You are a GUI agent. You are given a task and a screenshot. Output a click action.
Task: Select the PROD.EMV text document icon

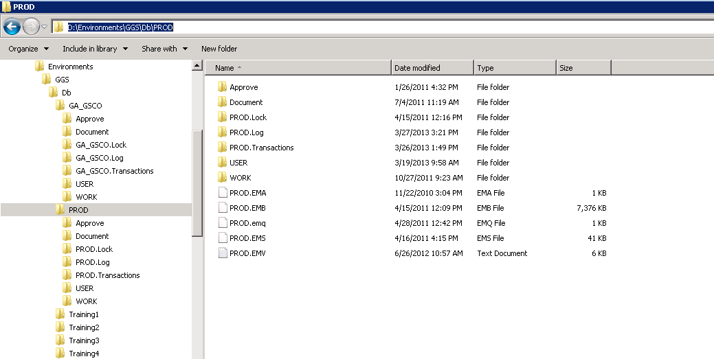click(222, 253)
